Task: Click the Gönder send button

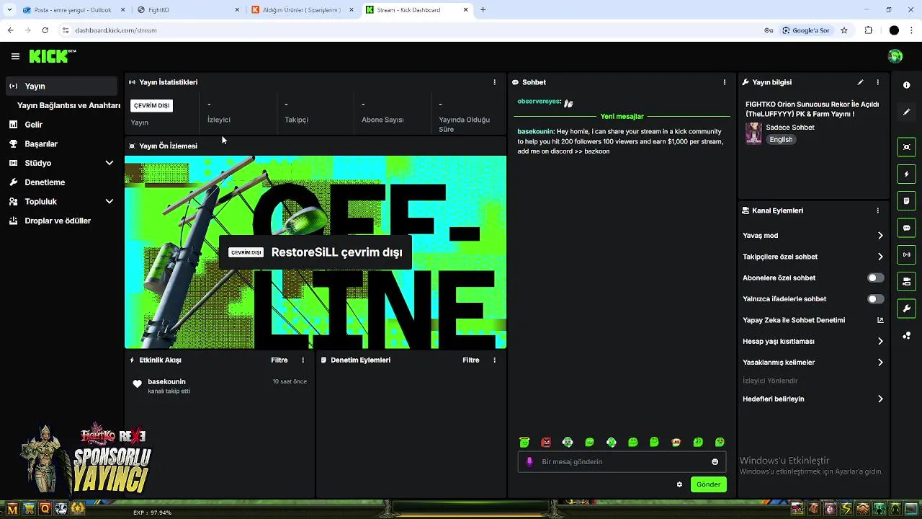Action: (x=708, y=484)
